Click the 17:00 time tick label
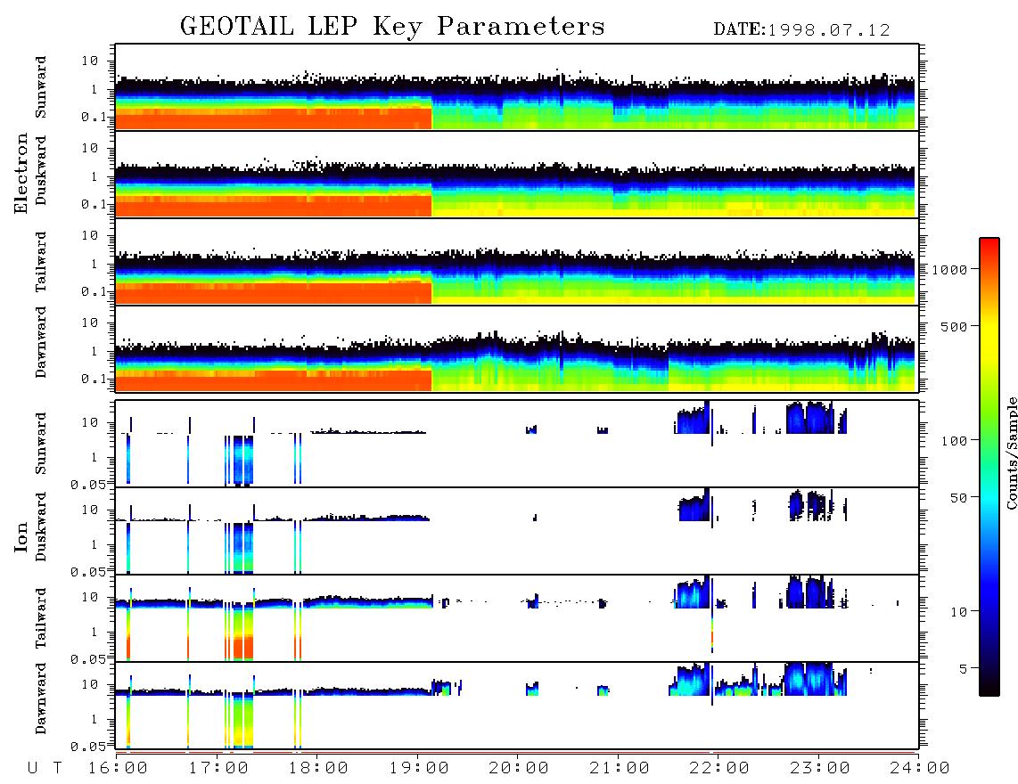Viewport: 1018px width, 784px height. pyautogui.click(x=218, y=769)
